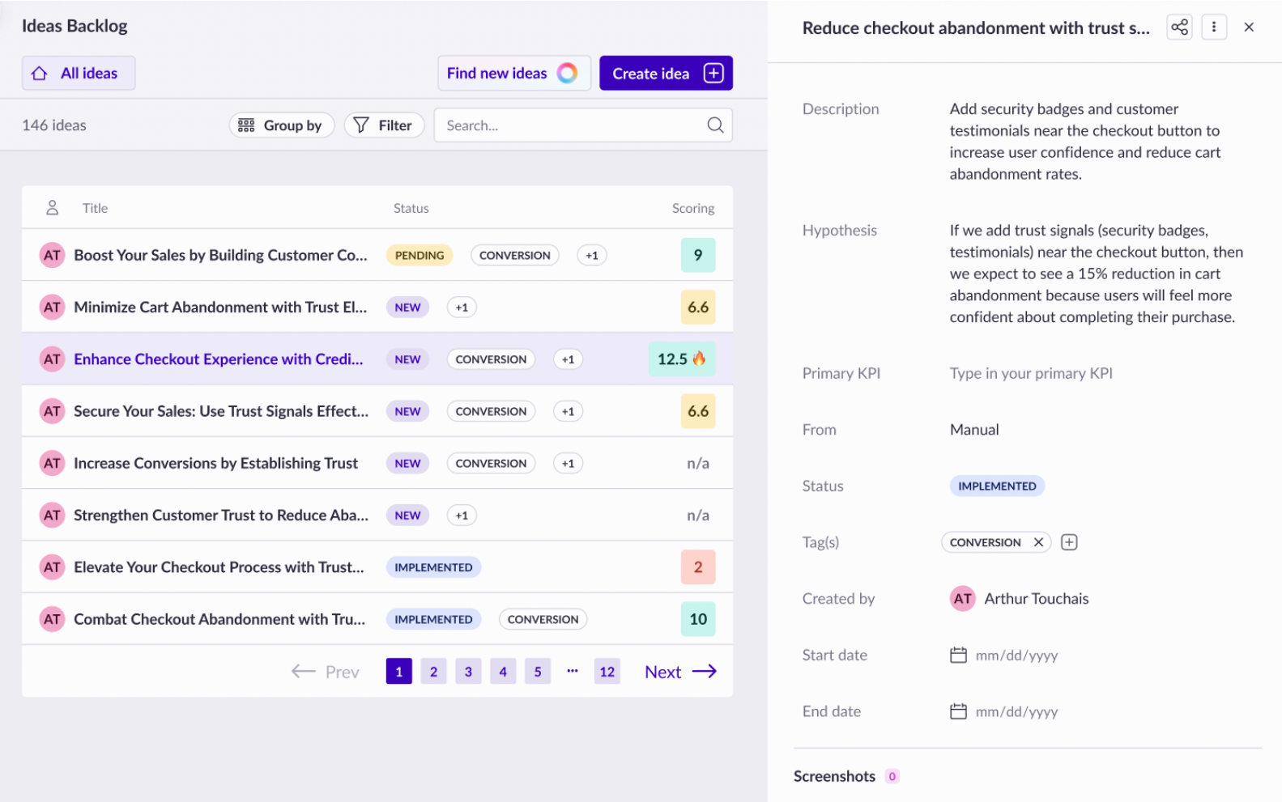The image size is (1282, 802).
Task: Close the idea detail panel
Action: click(1249, 28)
